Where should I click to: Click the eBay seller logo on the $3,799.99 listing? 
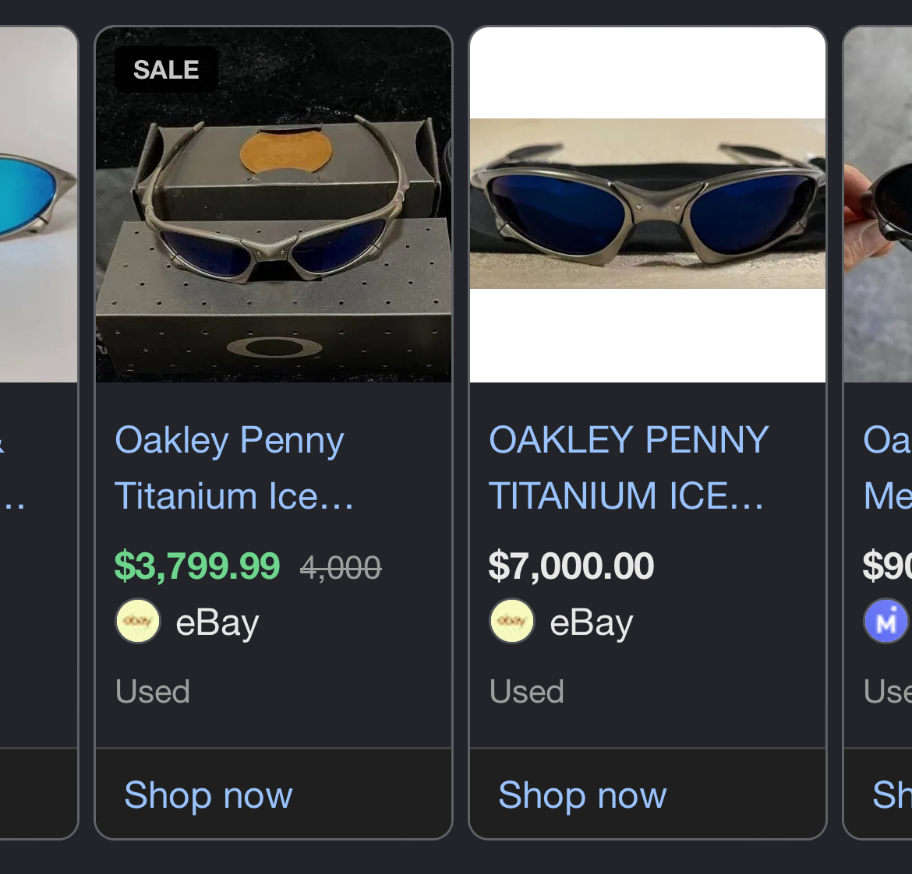(x=138, y=622)
